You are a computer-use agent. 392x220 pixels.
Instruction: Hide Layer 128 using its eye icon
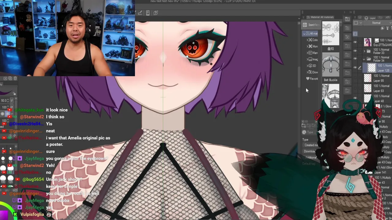click(355, 68)
